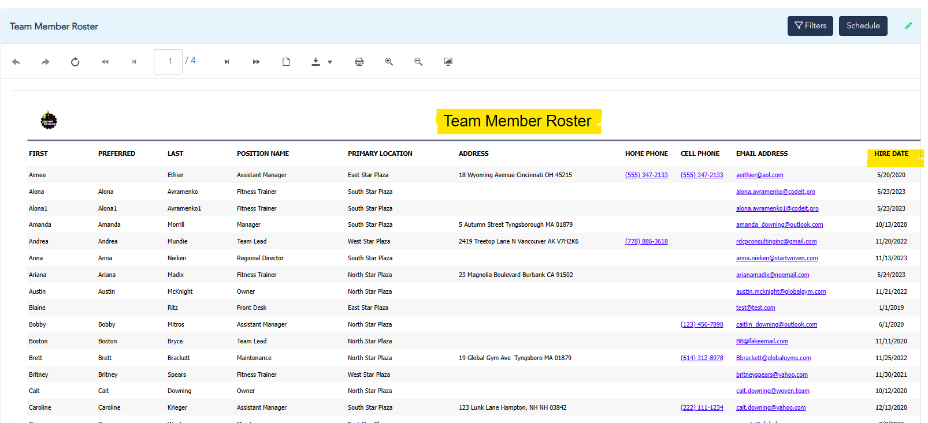Viewport: 928px width, 423px height.
Task: Open email rdcpconsultinginc@gmail.com
Action: coord(777,241)
